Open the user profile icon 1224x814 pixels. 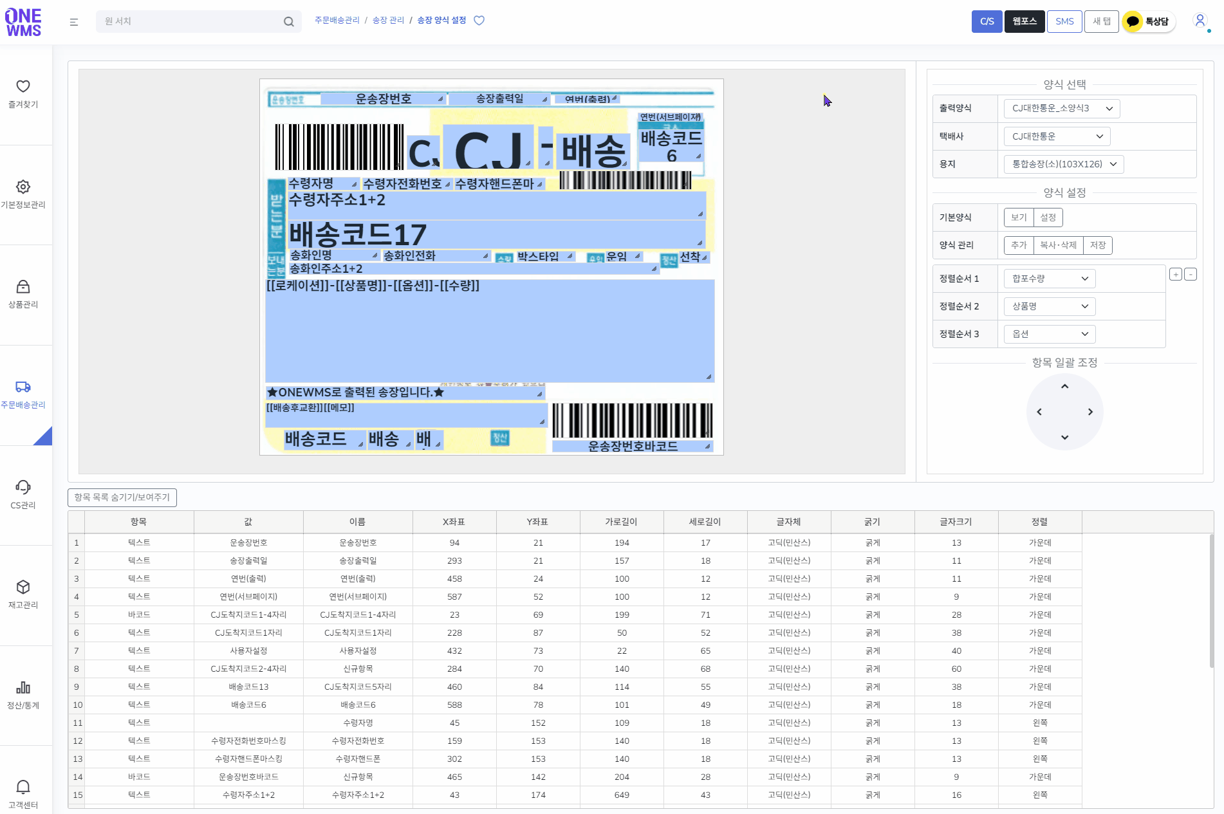[1200, 21]
